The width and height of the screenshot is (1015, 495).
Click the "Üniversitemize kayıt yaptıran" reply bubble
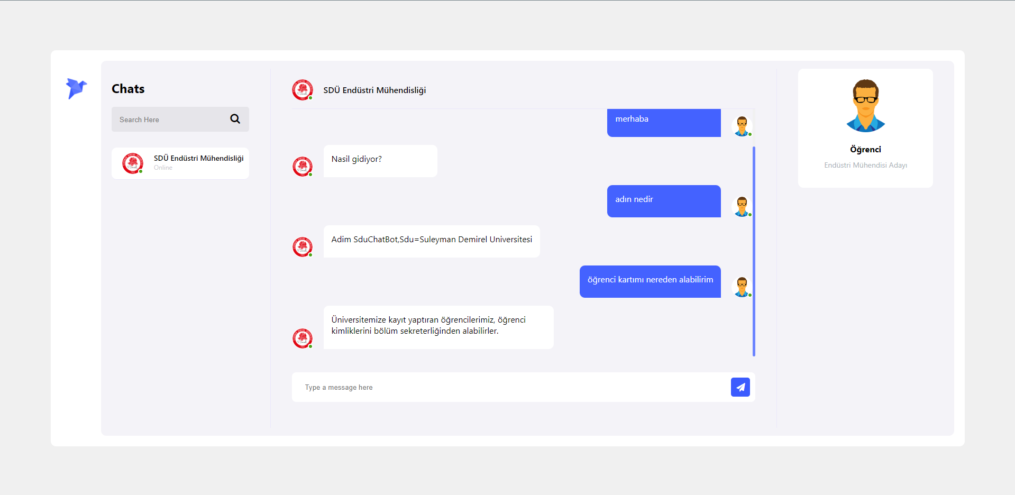click(x=438, y=327)
